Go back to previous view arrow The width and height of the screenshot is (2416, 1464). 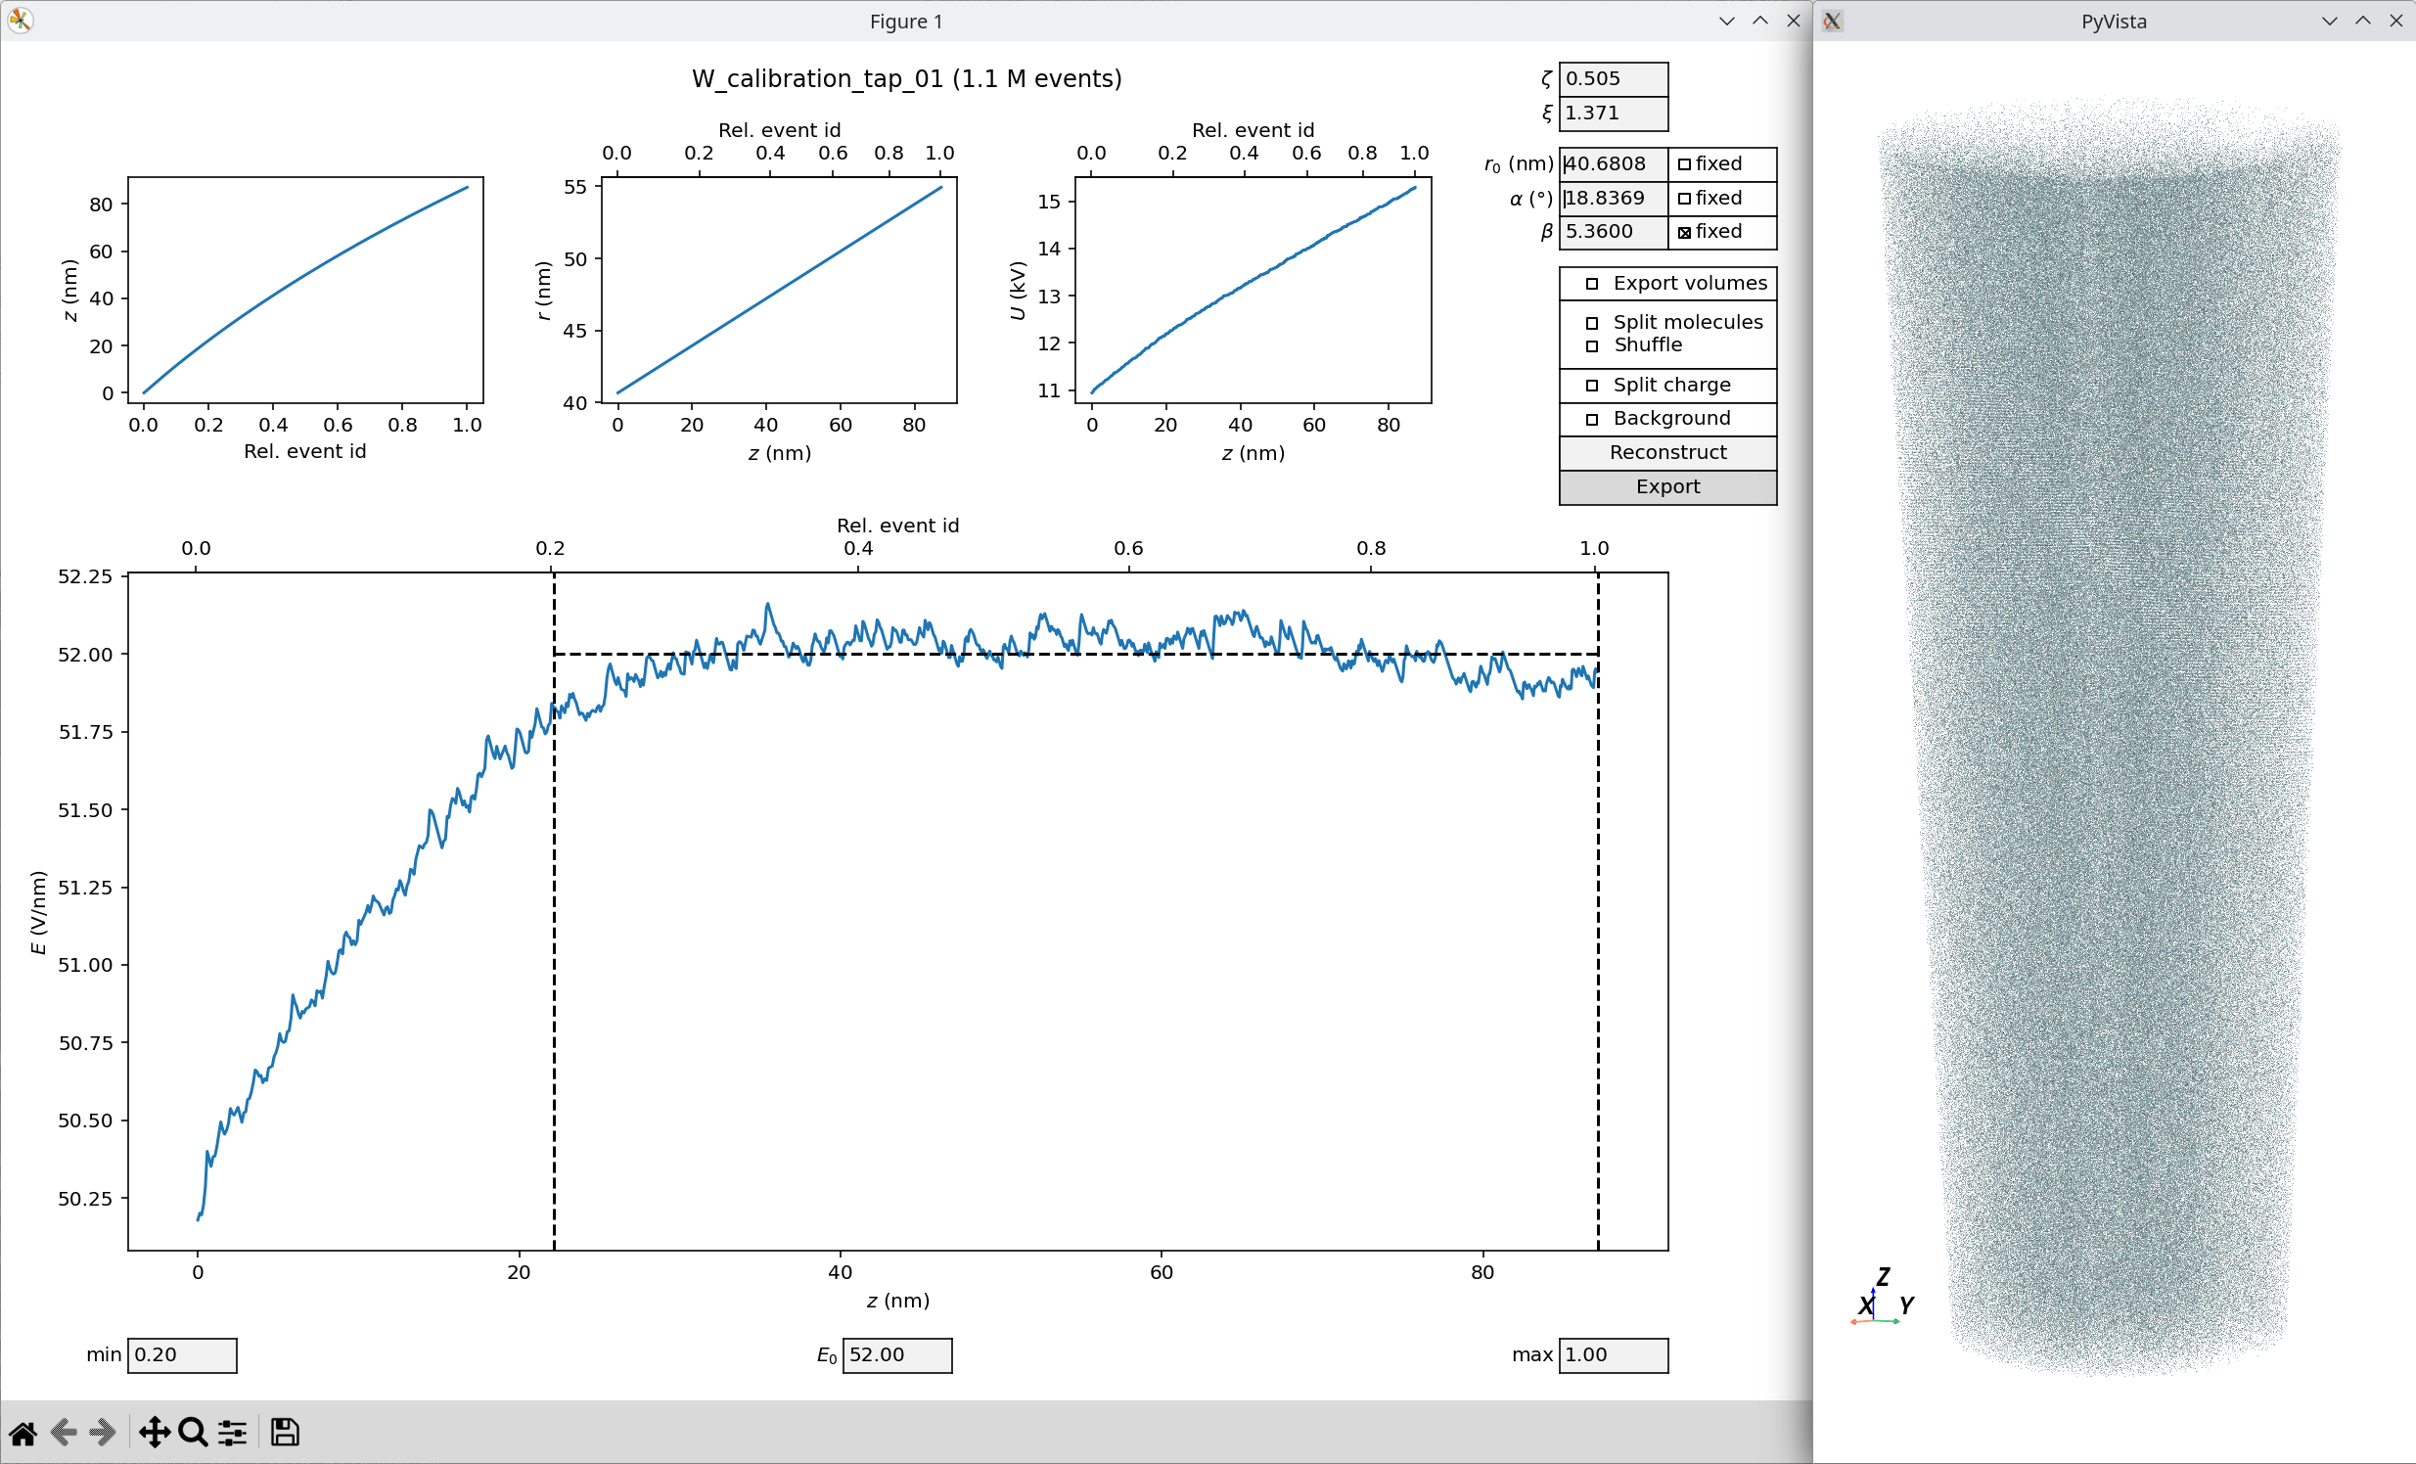tap(63, 1433)
